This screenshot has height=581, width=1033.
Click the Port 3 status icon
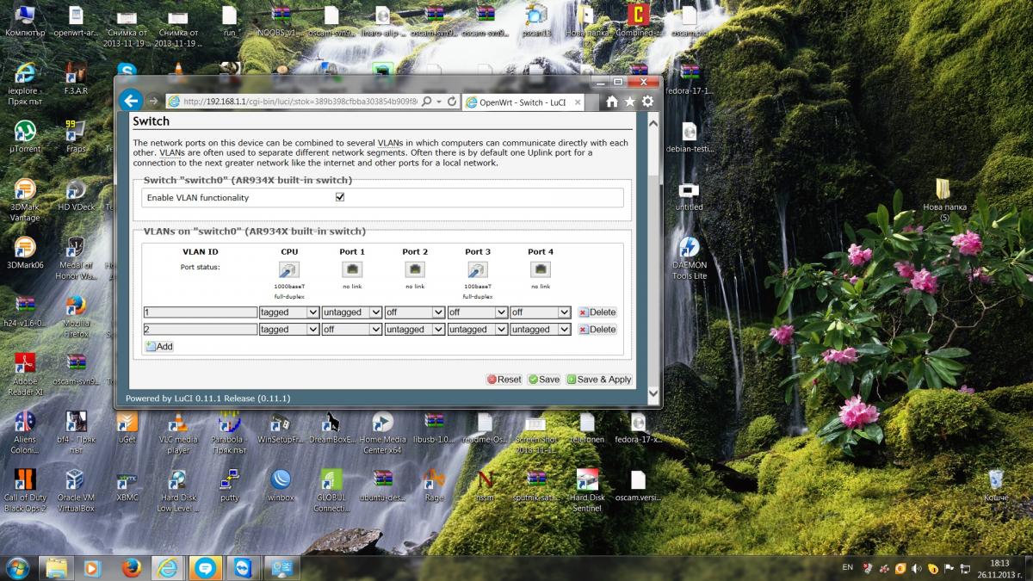pyautogui.click(x=478, y=270)
